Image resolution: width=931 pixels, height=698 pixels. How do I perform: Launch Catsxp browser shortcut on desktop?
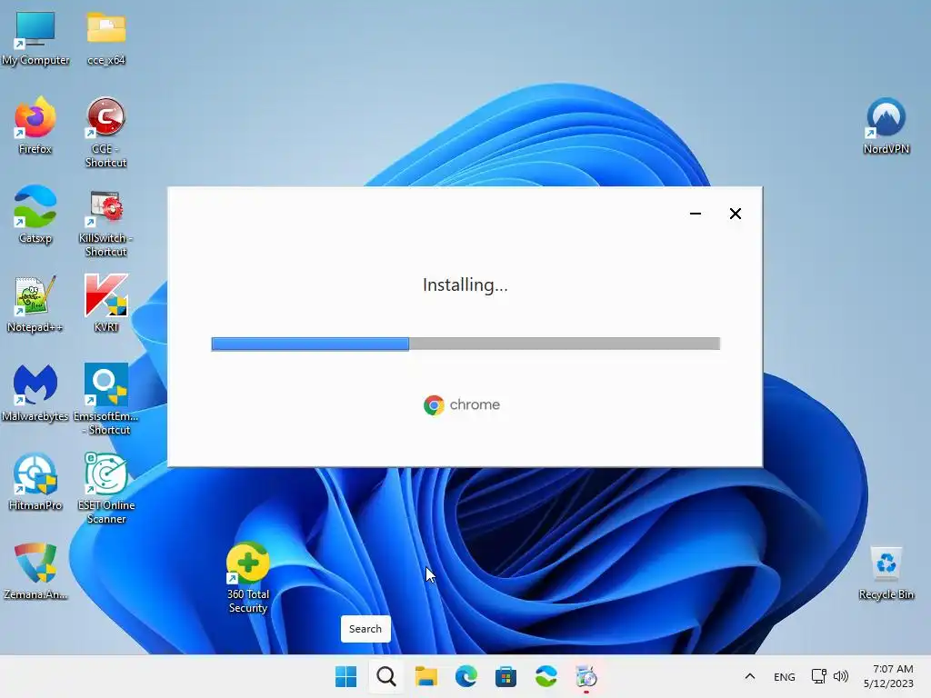(x=35, y=214)
